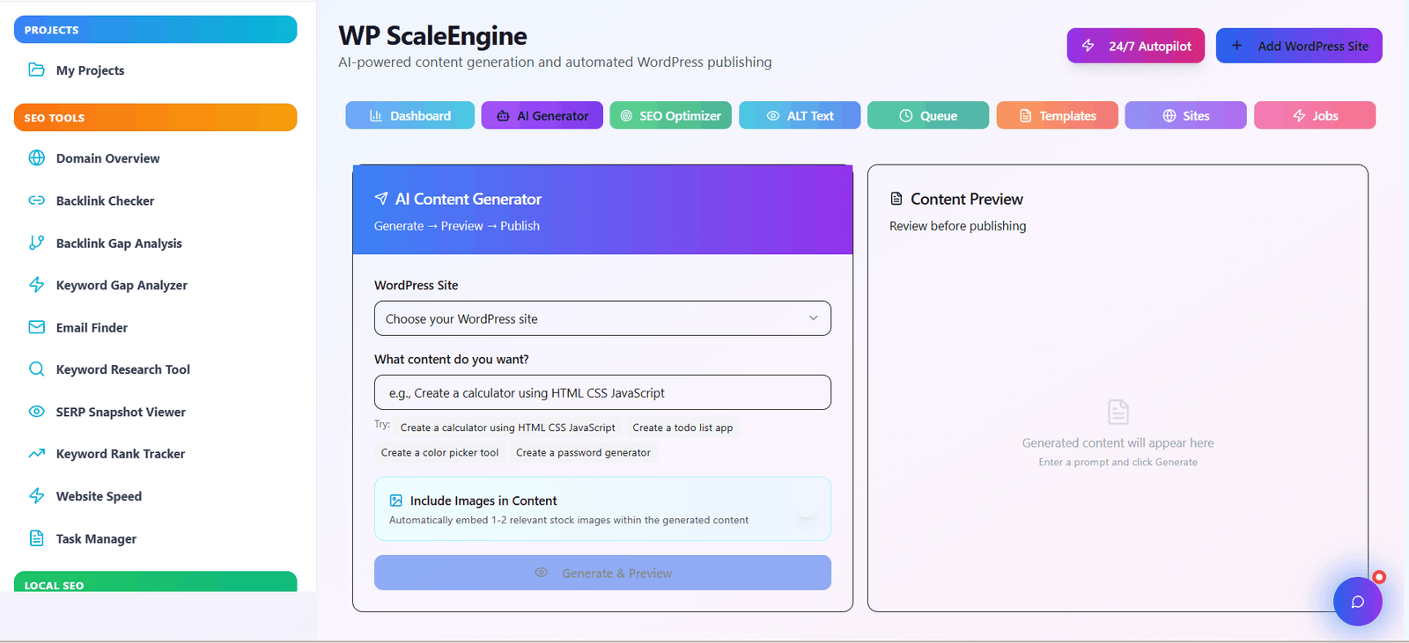Click the Email Finder envelope icon
The width and height of the screenshot is (1409, 643).
pyautogui.click(x=36, y=326)
